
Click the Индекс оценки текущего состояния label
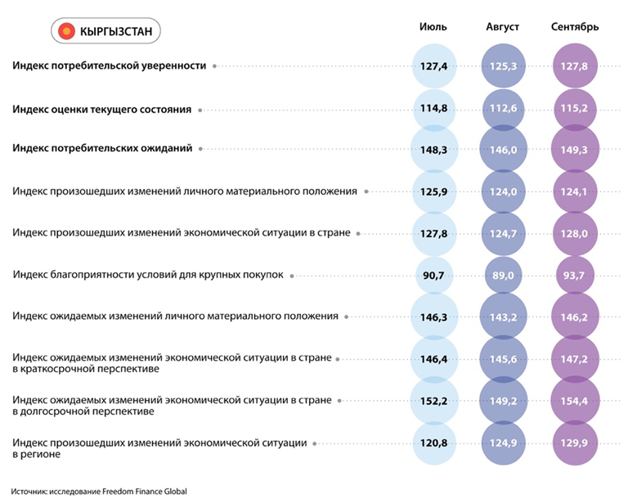[x=102, y=109]
